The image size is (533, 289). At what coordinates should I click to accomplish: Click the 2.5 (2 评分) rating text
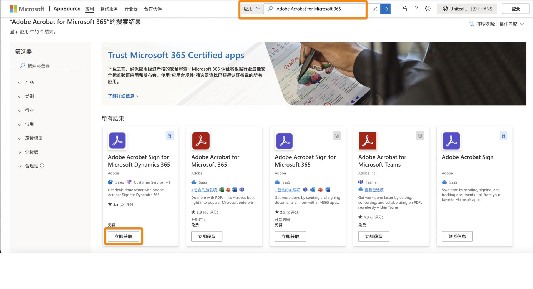pos(287,212)
